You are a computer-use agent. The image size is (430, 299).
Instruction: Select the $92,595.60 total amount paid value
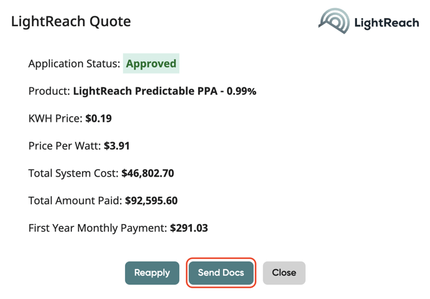click(151, 200)
